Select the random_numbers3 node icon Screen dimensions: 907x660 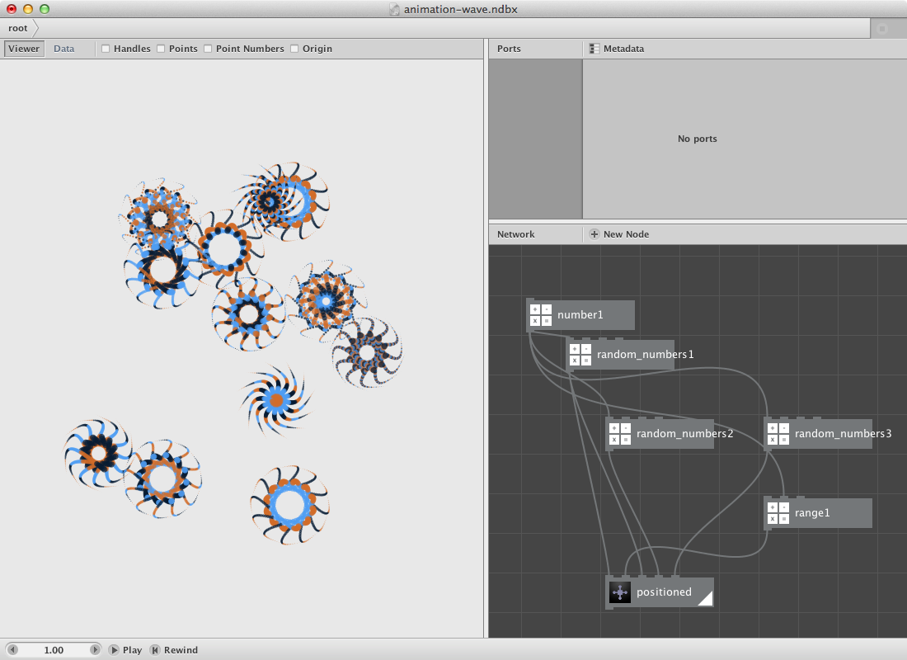[x=778, y=434]
